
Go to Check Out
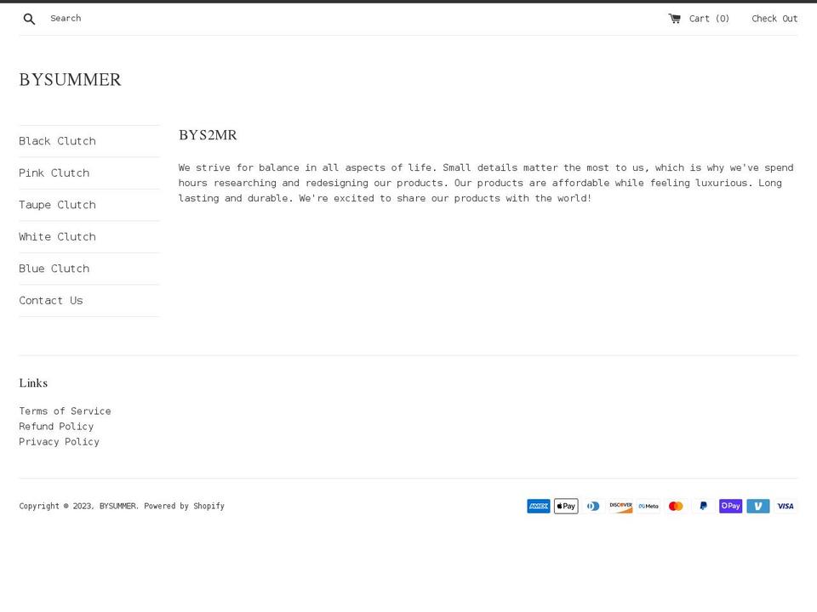pyautogui.click(x=774, y=19)
